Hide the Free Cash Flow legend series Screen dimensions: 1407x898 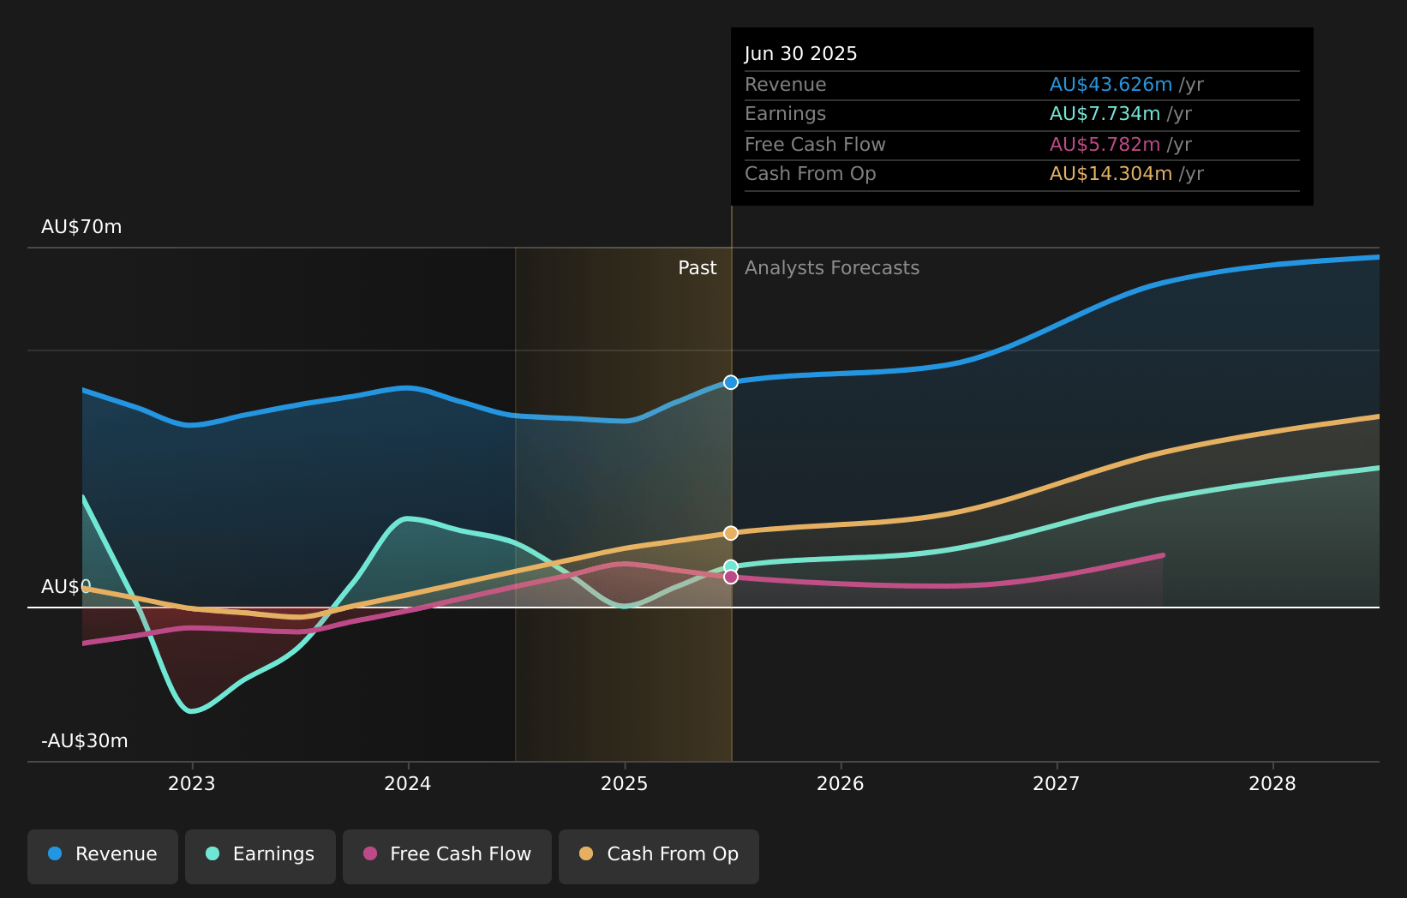(446, 855)
